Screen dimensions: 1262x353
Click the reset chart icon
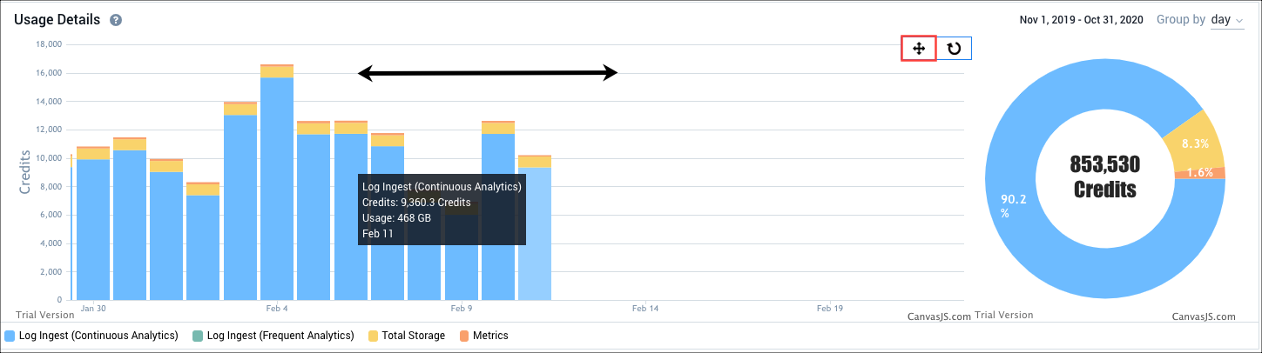(x=954, y=49)
